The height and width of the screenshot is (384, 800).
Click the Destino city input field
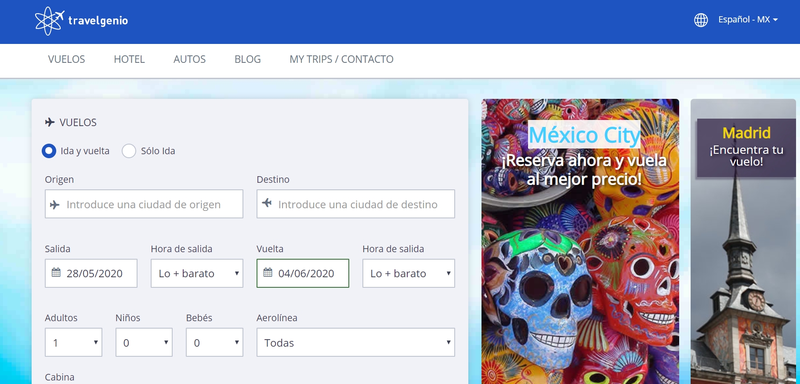(356, 204)
